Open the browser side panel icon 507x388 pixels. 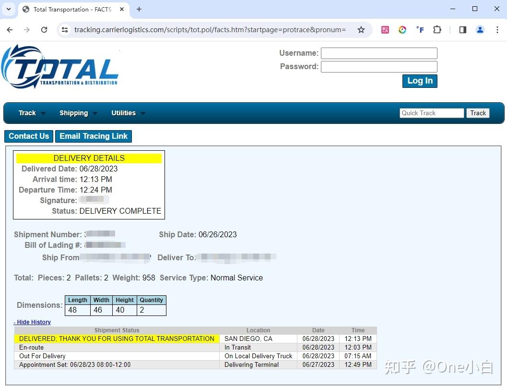(x=462, y=29)
